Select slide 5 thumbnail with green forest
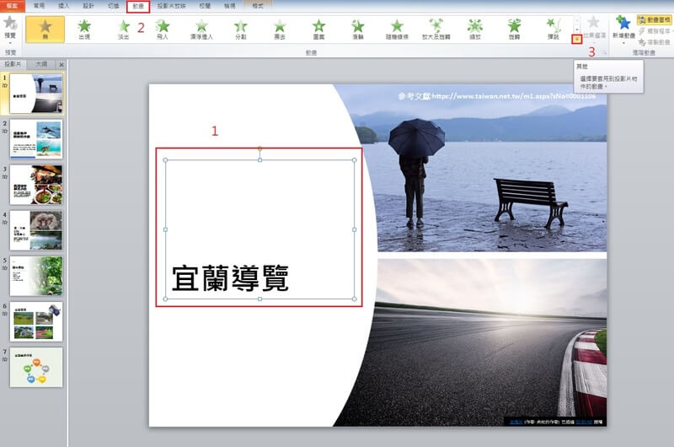The height and width of the screenshot is (447, 674). [36, 276]
